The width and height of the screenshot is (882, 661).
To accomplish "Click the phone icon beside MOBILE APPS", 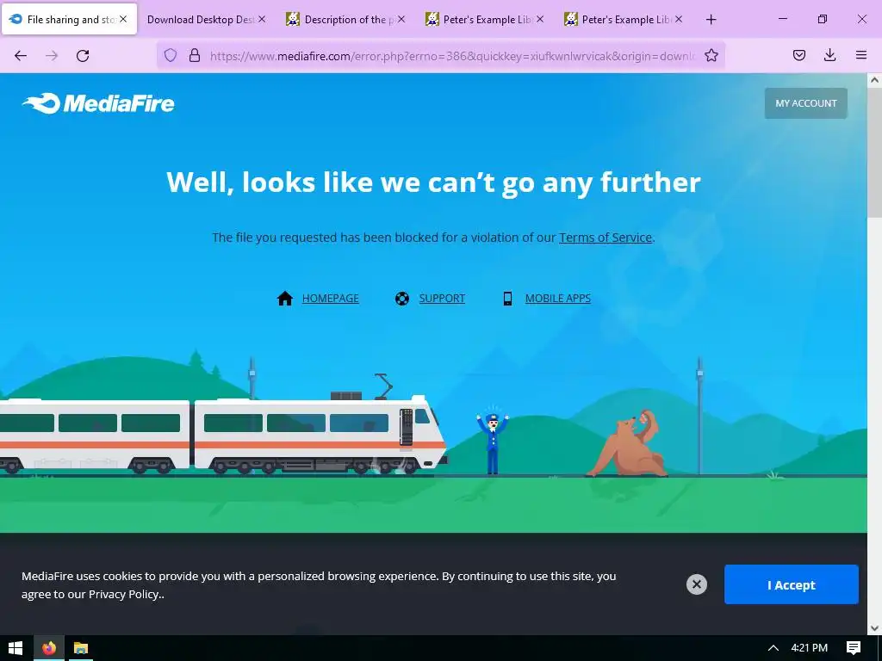I will 507,299.
